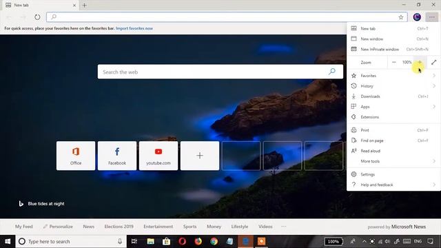The height and width of the screenshot is (248, 441).
Task: Open the youtube.com quick link tile
Action: tap(158, 156)
